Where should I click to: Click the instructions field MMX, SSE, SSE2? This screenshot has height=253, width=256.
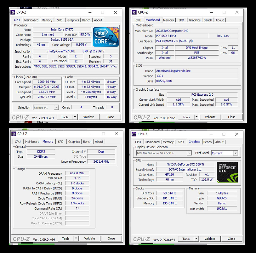click(x=75, y=68)
